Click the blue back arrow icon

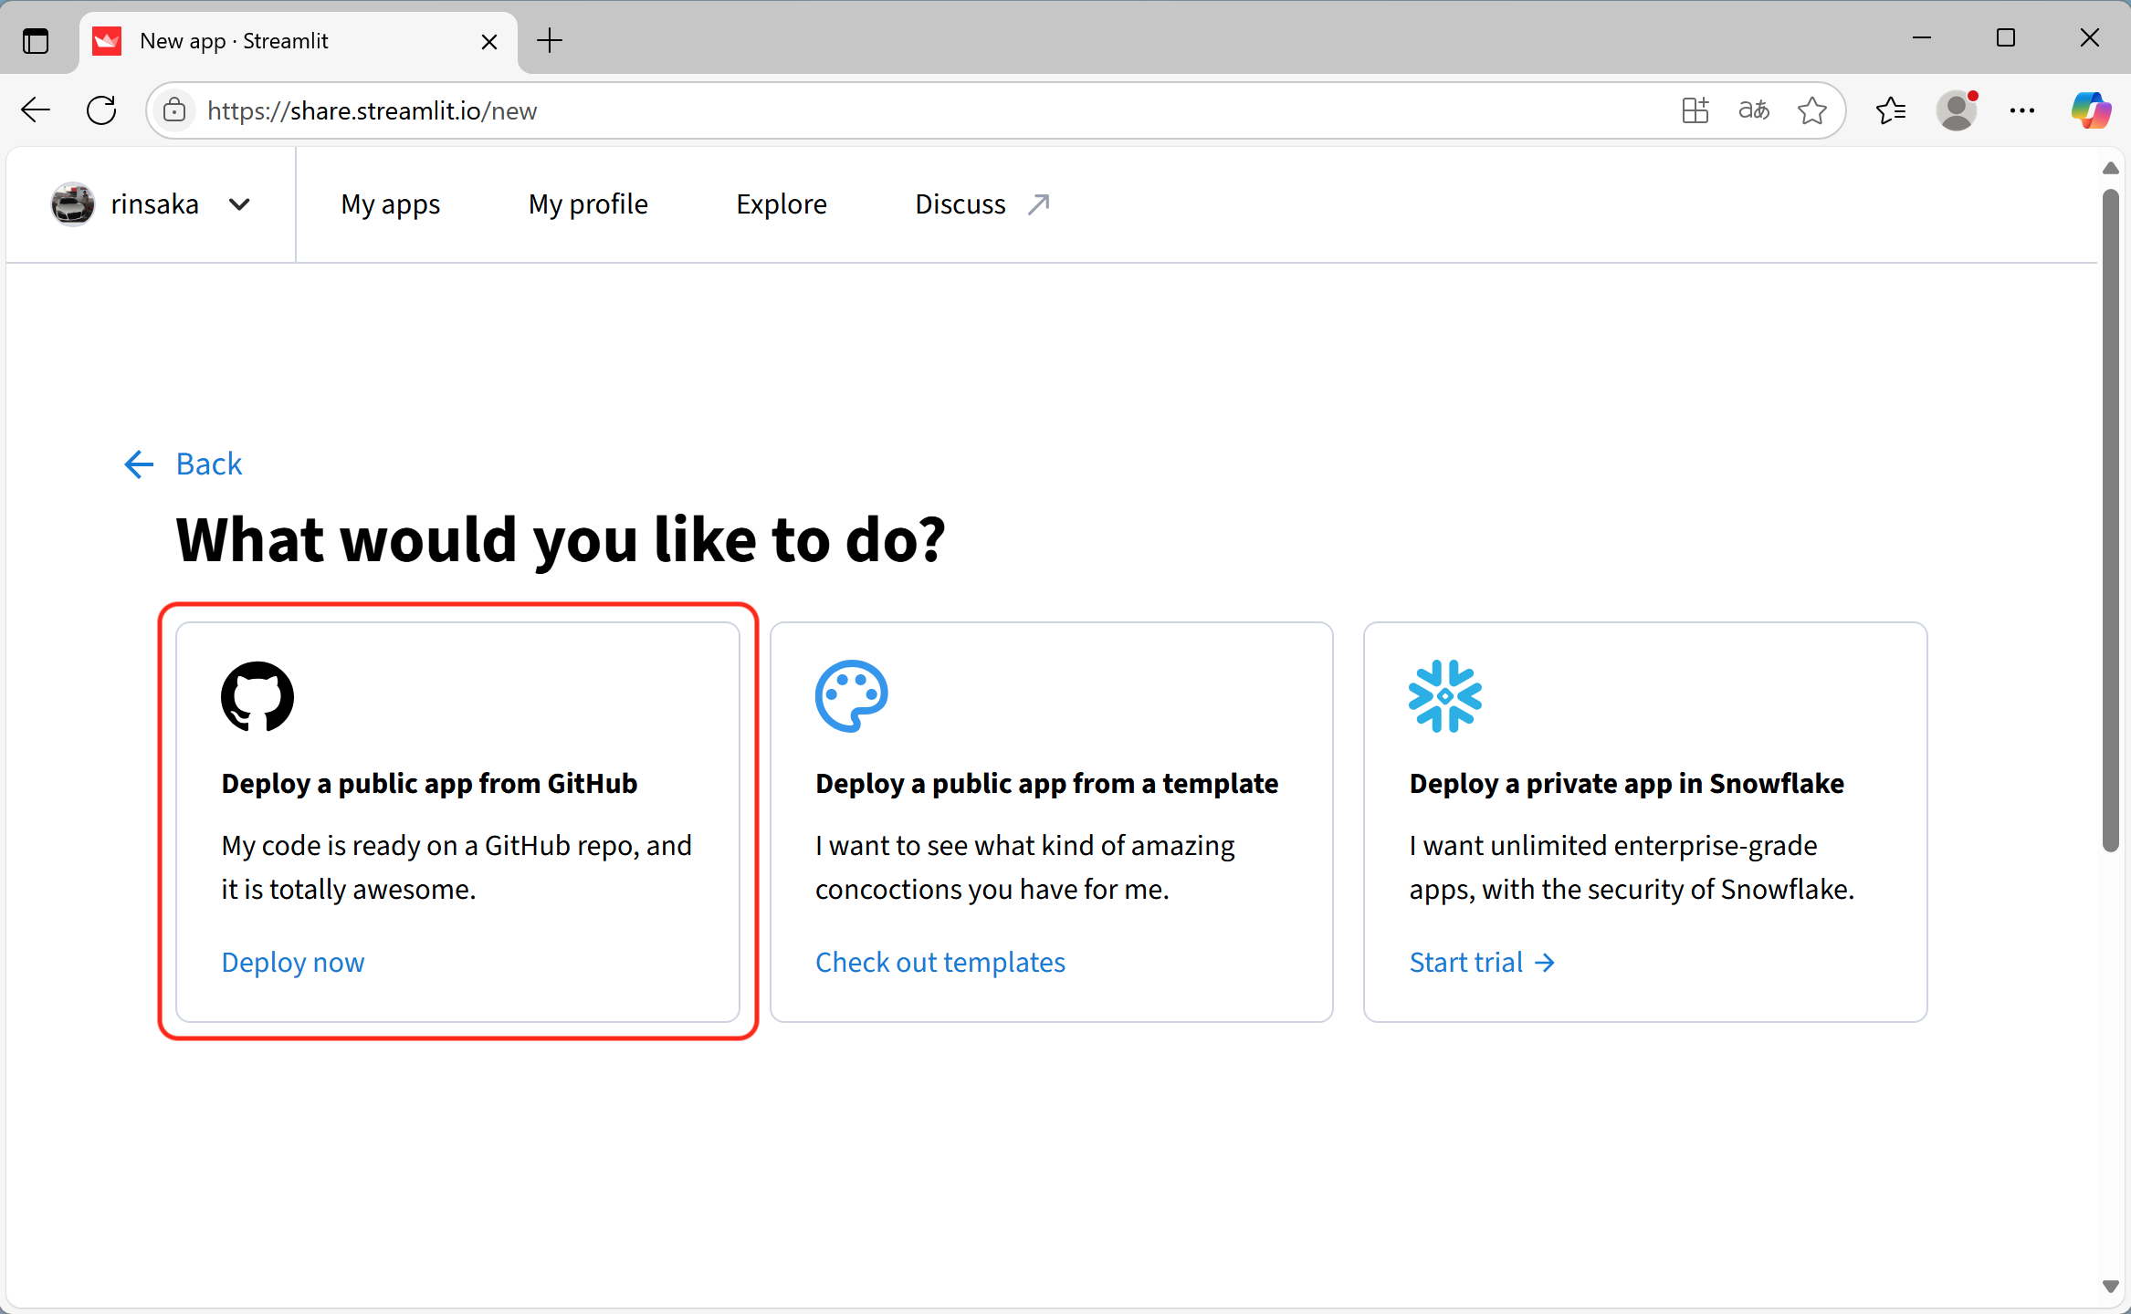[139, 464]
